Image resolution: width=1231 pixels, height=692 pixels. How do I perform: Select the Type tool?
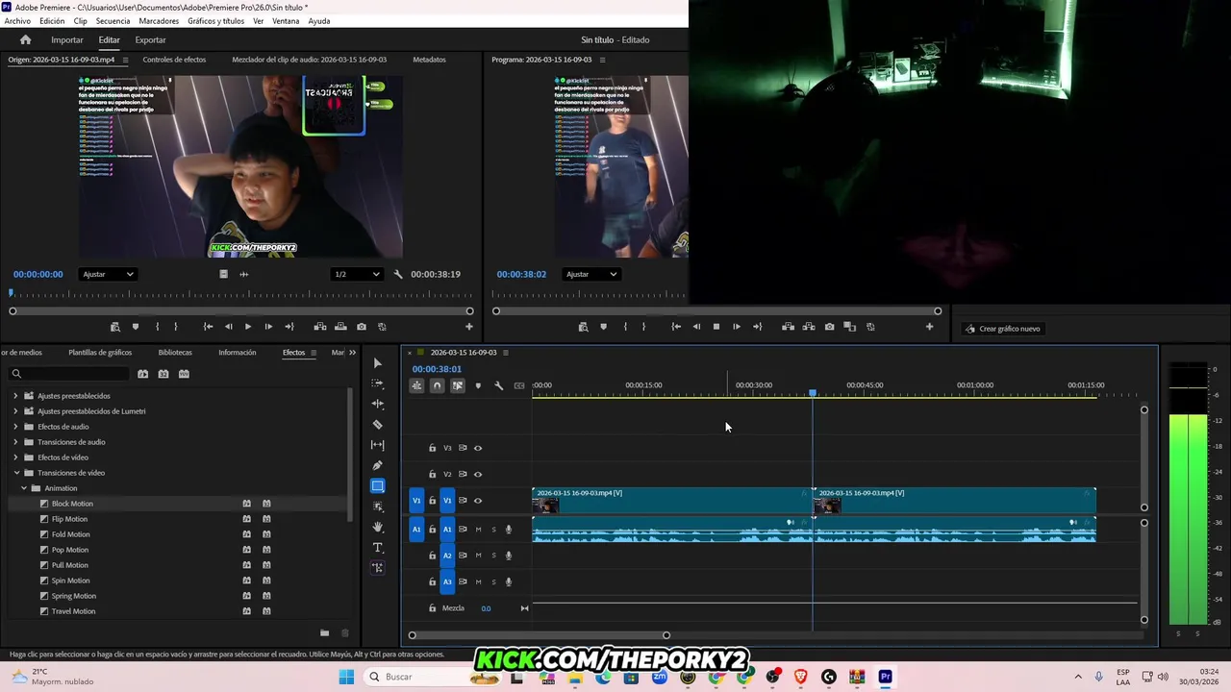(x=377, y=548)
